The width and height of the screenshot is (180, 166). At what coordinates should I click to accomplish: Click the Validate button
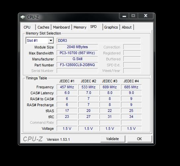pos(113,139)
